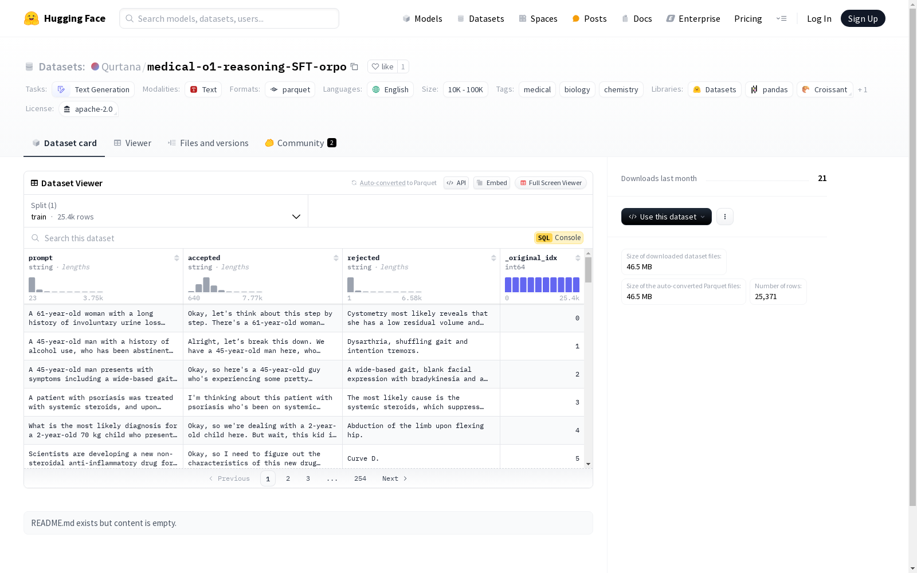This screenshot has width=917, height=573.
Task: Switch to Files and versions tab
Action: click(x=208, y=143)
